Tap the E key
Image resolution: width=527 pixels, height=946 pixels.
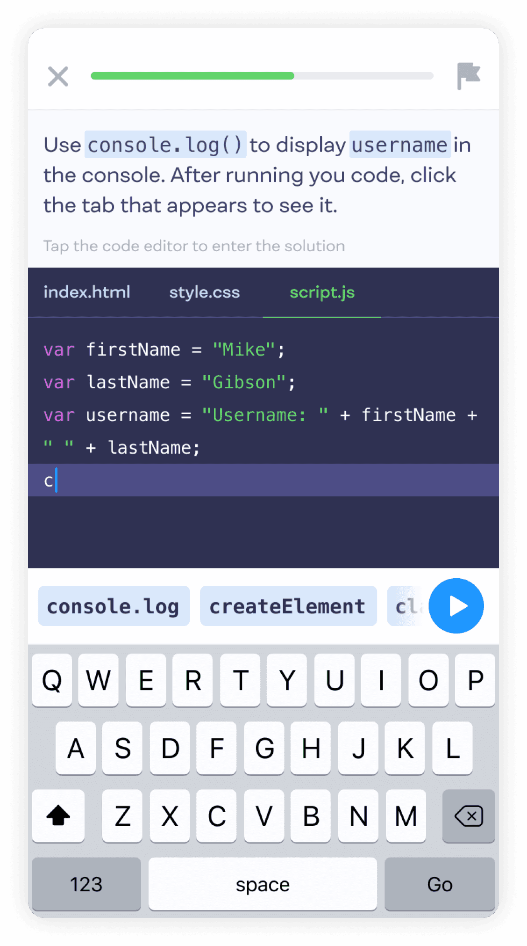pos(146,680)
